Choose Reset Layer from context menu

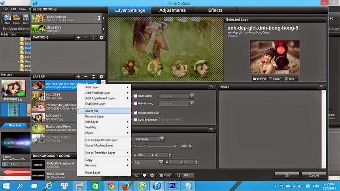(x=104, y=172)
